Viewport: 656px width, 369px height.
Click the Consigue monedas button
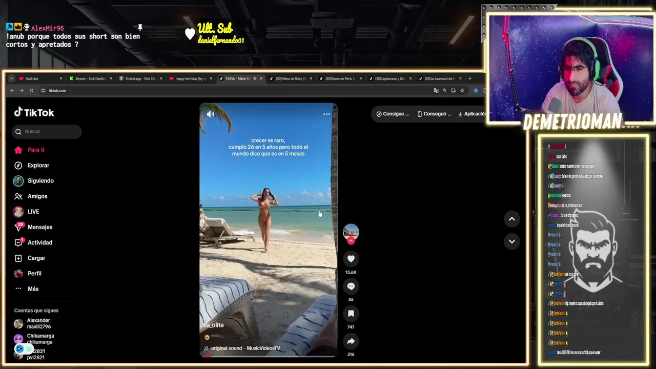[393, 114]
